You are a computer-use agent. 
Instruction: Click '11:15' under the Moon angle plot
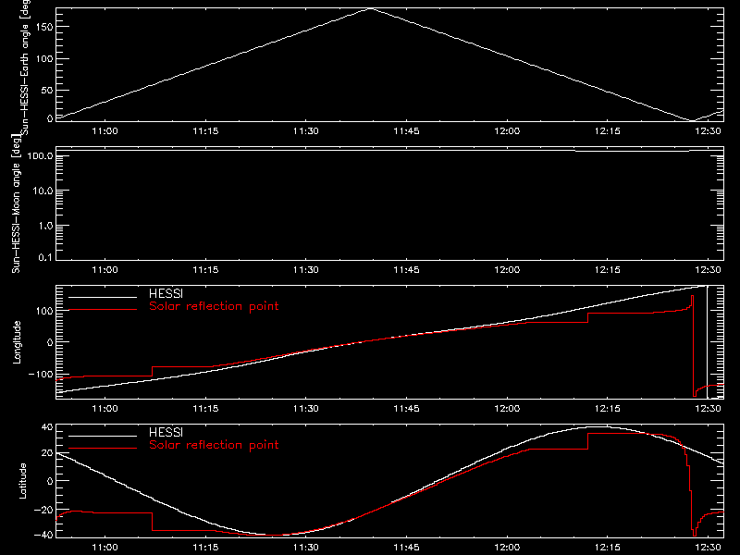tap(205, 269)
